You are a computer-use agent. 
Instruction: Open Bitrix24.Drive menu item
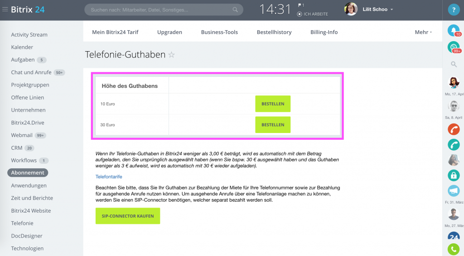(x=28, y=123)
